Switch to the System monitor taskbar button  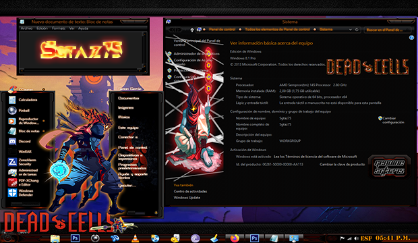[x=294, y=238]
